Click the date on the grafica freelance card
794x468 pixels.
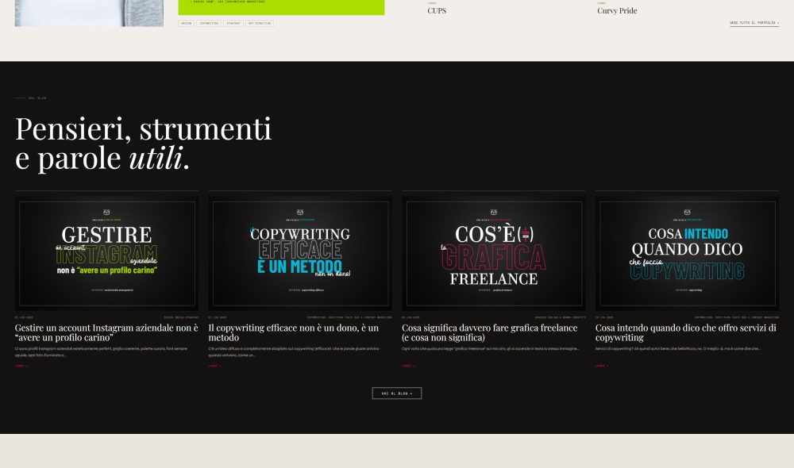pyautogui.click(x=410, y=318)
